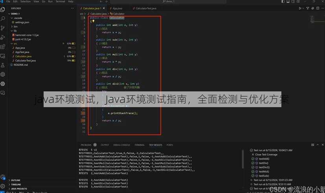Image resolution: width=325 pixels, height=193 pixels.
Task: Navigate back with the arrow in title bar
Action: click(x=101, y=2)
